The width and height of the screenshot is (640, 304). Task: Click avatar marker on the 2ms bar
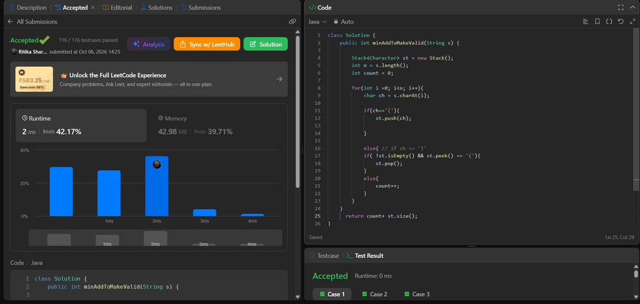(157, 165)
